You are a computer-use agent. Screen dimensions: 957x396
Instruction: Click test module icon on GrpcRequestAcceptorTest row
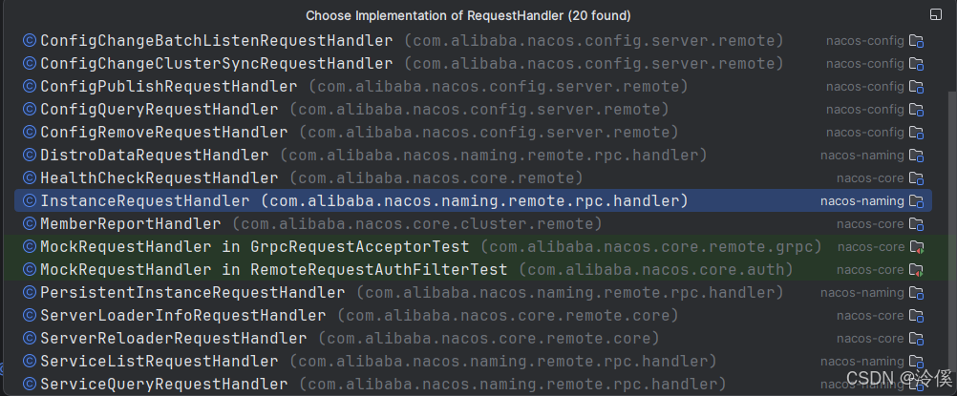click(x=916, y=246)
